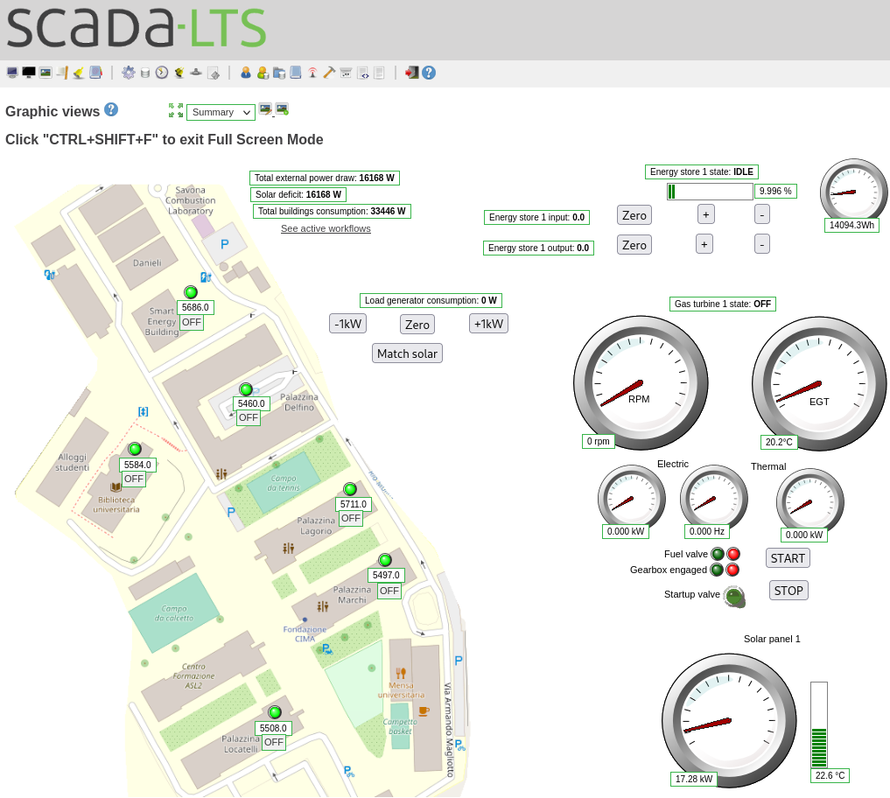Image resolution: width=890 pixels, height=798 pixels.
Task: Add a new view with plus image icon
Action: tap(282, 109)
